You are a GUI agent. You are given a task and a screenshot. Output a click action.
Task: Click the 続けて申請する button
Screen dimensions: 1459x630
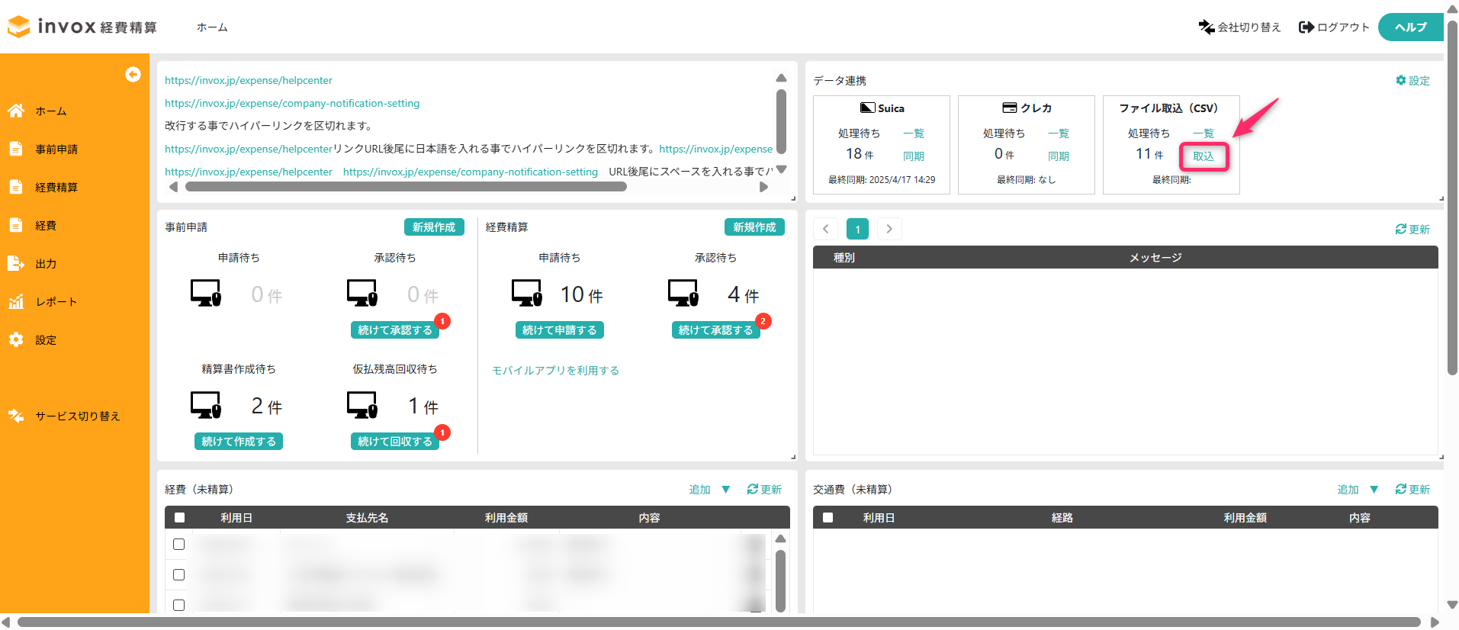tap(559, 329)
